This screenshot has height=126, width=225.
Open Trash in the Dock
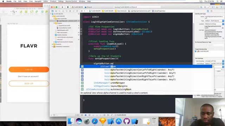[154, 121]
